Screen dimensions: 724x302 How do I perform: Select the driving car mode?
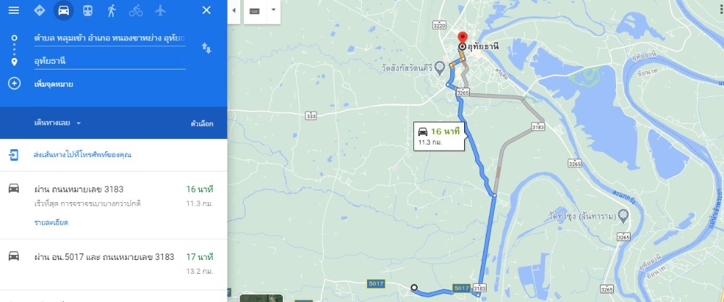tap(64, 10)
